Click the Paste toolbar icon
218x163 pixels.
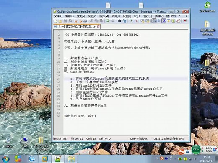click(101, 21)
